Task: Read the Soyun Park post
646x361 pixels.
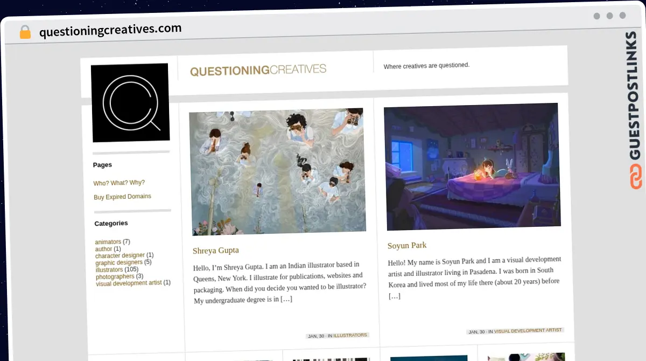Action: (407, 245)
